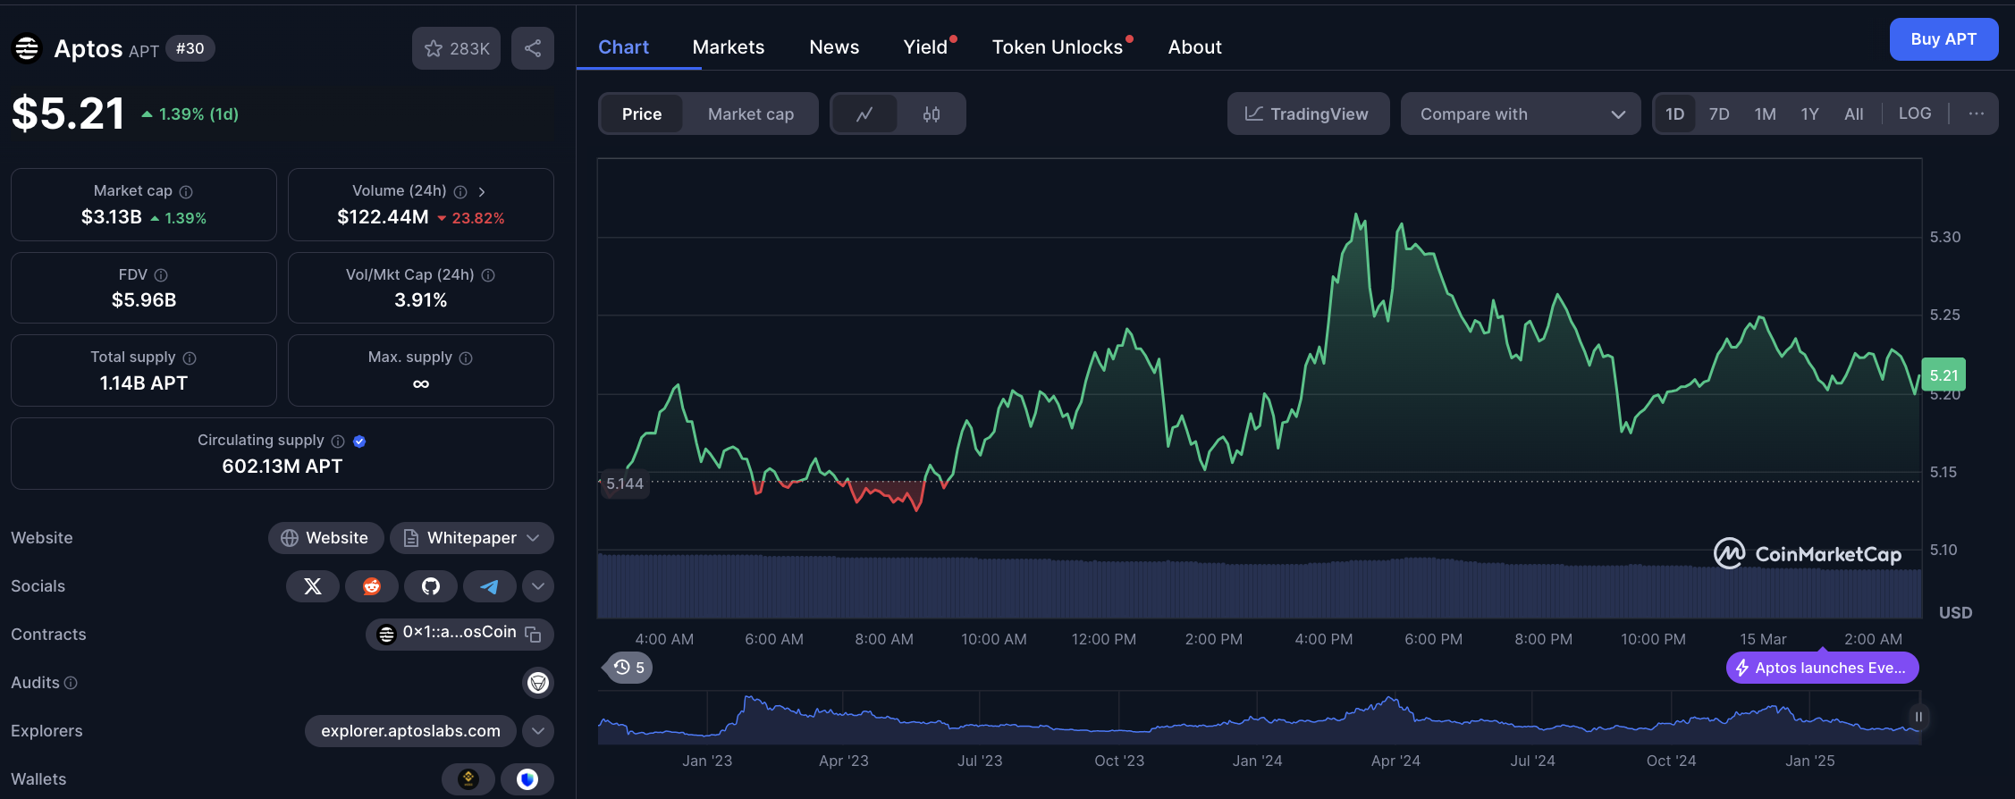Click the USD currency label on chart
This screenshot has height=799, width=2015.
coord(1955,613)
